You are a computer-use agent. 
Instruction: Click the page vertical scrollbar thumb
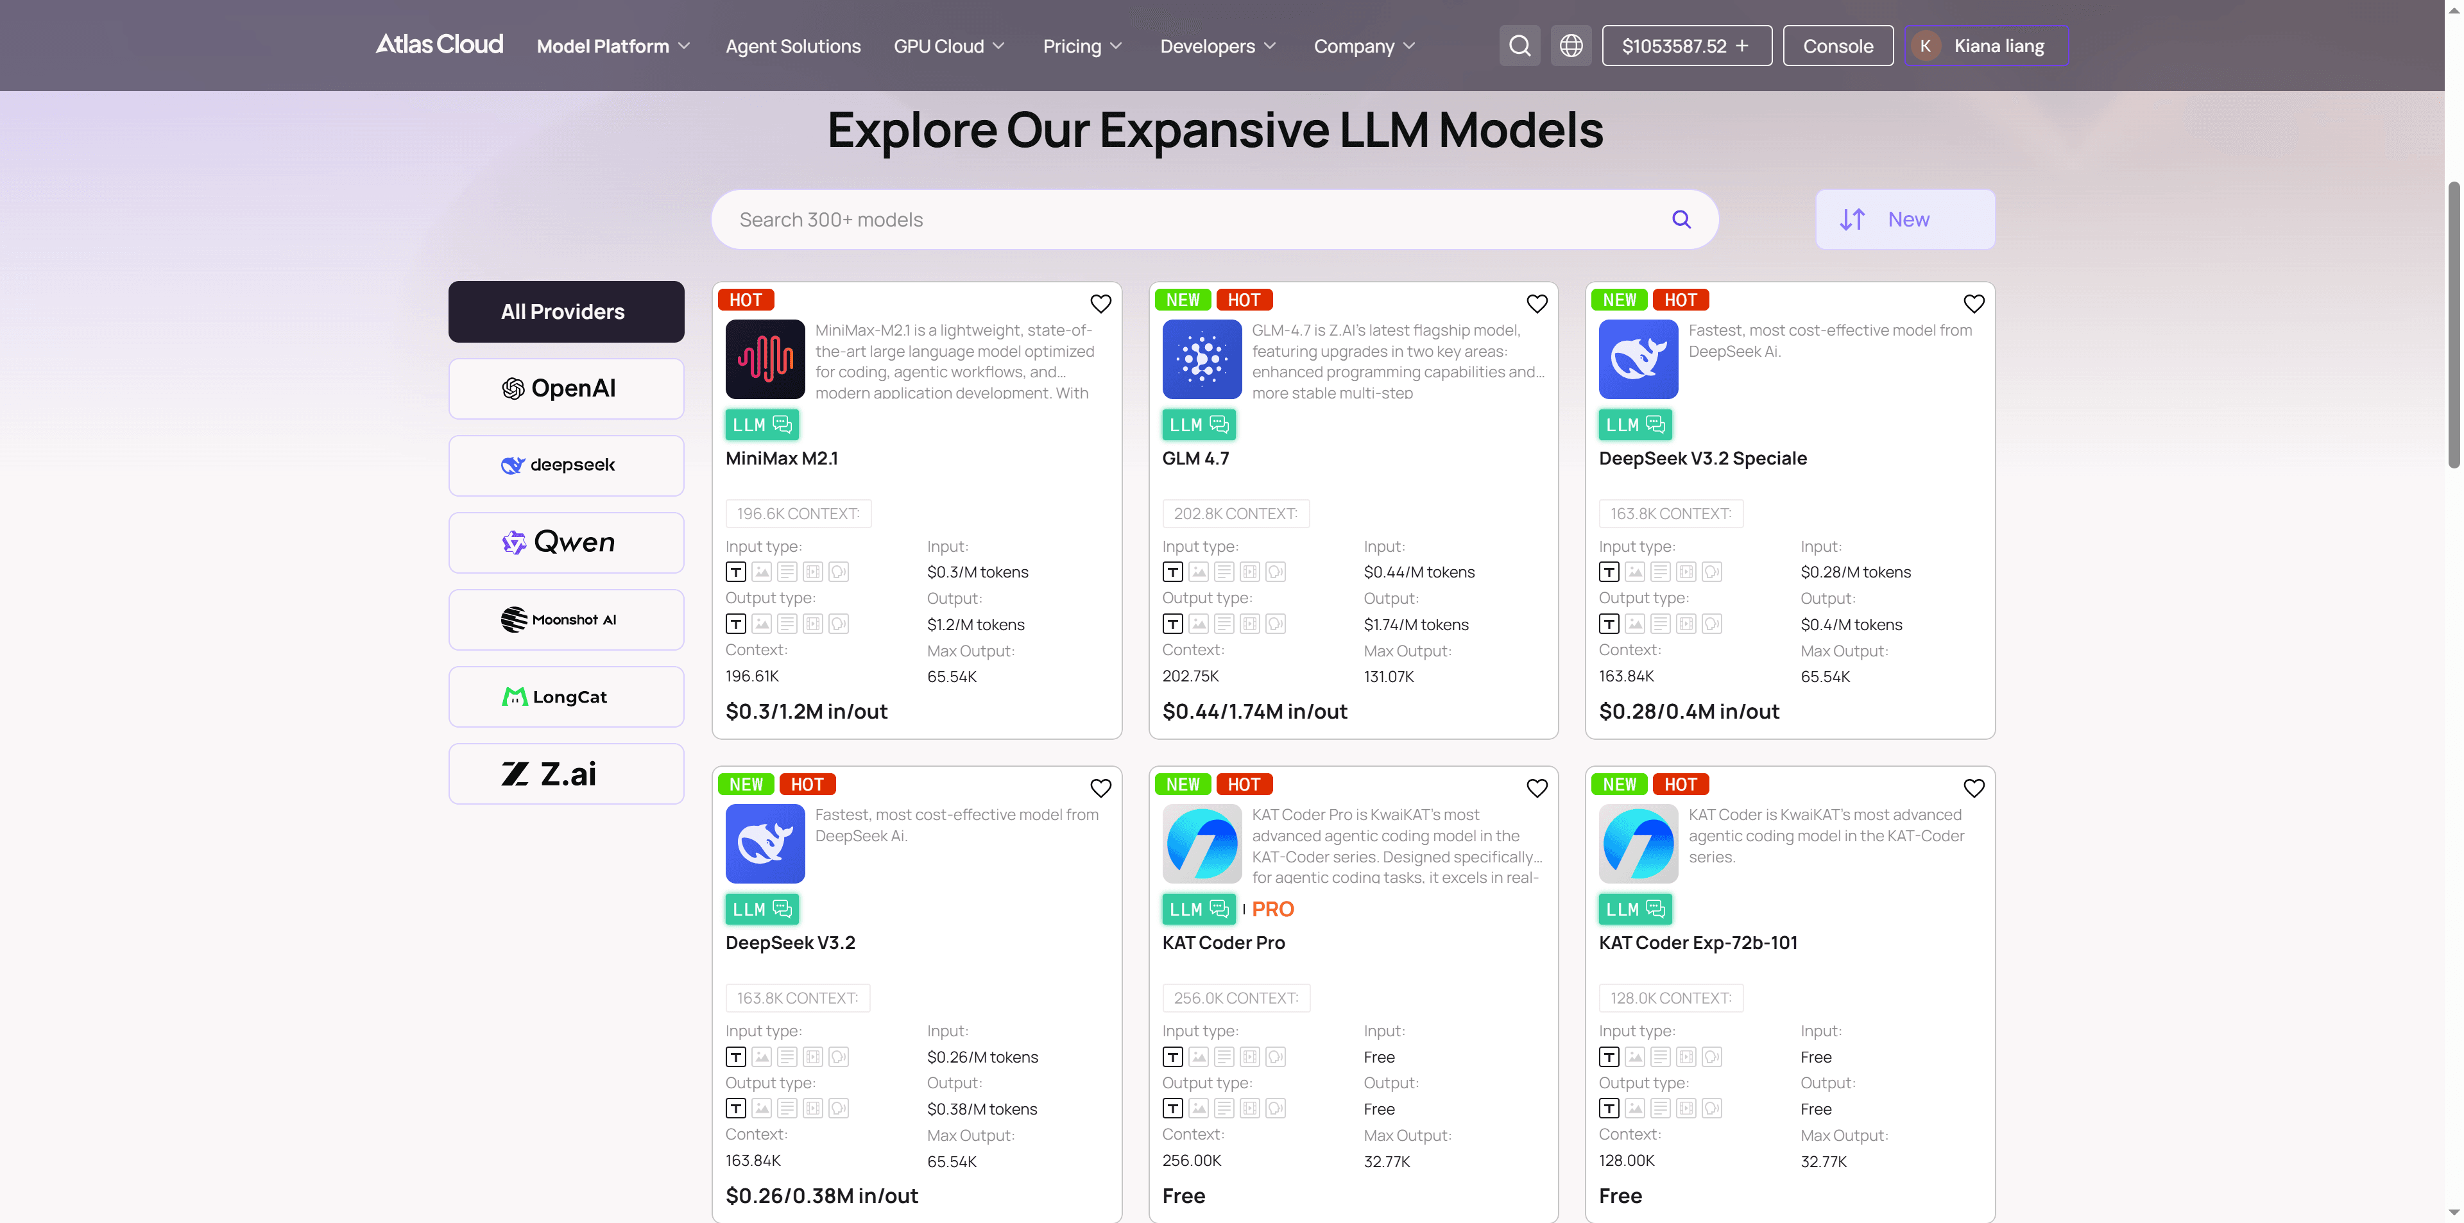click(2454, 325)
